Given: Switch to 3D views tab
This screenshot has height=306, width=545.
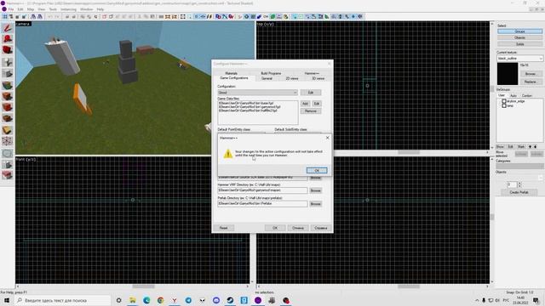Looking at the screenshot, I should [x=318, y=78].
